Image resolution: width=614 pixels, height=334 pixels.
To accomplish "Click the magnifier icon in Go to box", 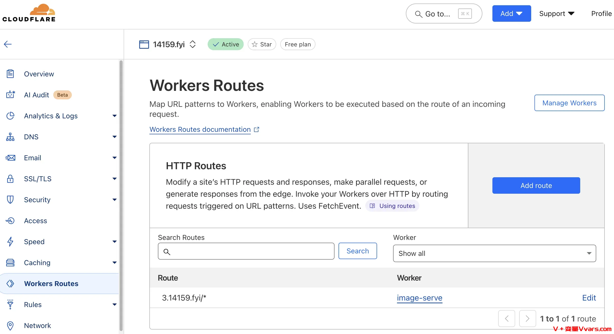I will (x=419, y=14).
